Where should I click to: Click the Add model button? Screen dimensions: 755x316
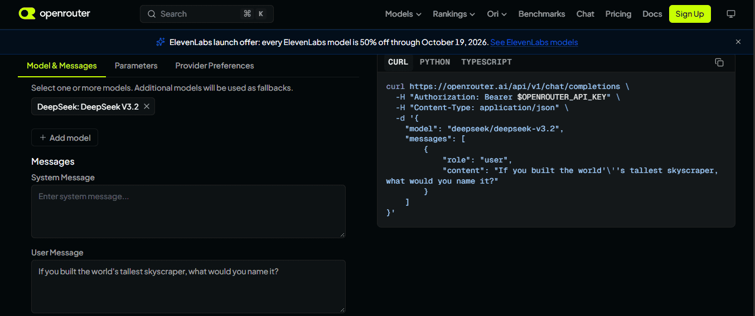[65, 137]
